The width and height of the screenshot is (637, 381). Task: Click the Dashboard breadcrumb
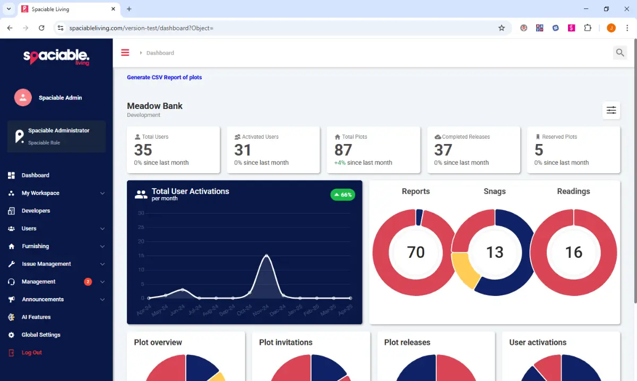click(160, 53)
